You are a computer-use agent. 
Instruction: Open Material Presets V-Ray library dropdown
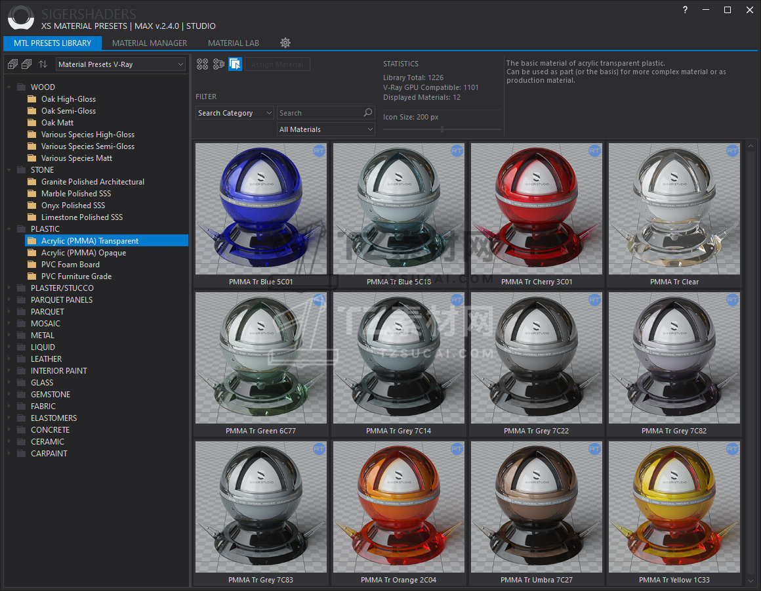121,64
